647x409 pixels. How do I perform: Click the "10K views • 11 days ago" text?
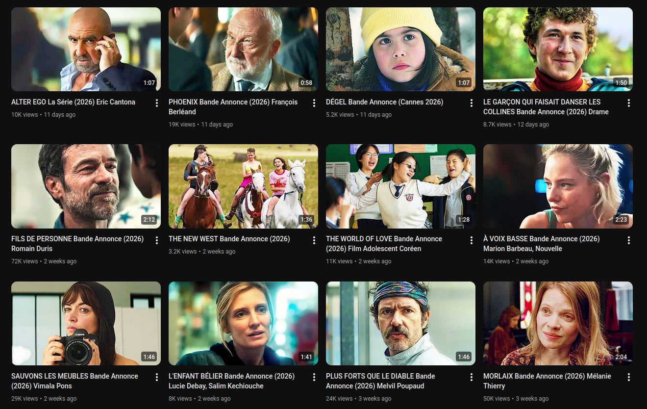click(x=43, y=115)
